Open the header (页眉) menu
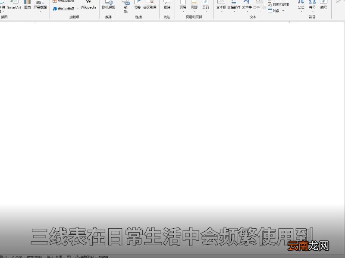Image resolution: width=345 pixels, height=258 pixels. [183, 6]
